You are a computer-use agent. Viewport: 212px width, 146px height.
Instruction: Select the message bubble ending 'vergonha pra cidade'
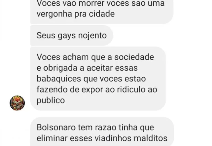click(x=102, y=12)
